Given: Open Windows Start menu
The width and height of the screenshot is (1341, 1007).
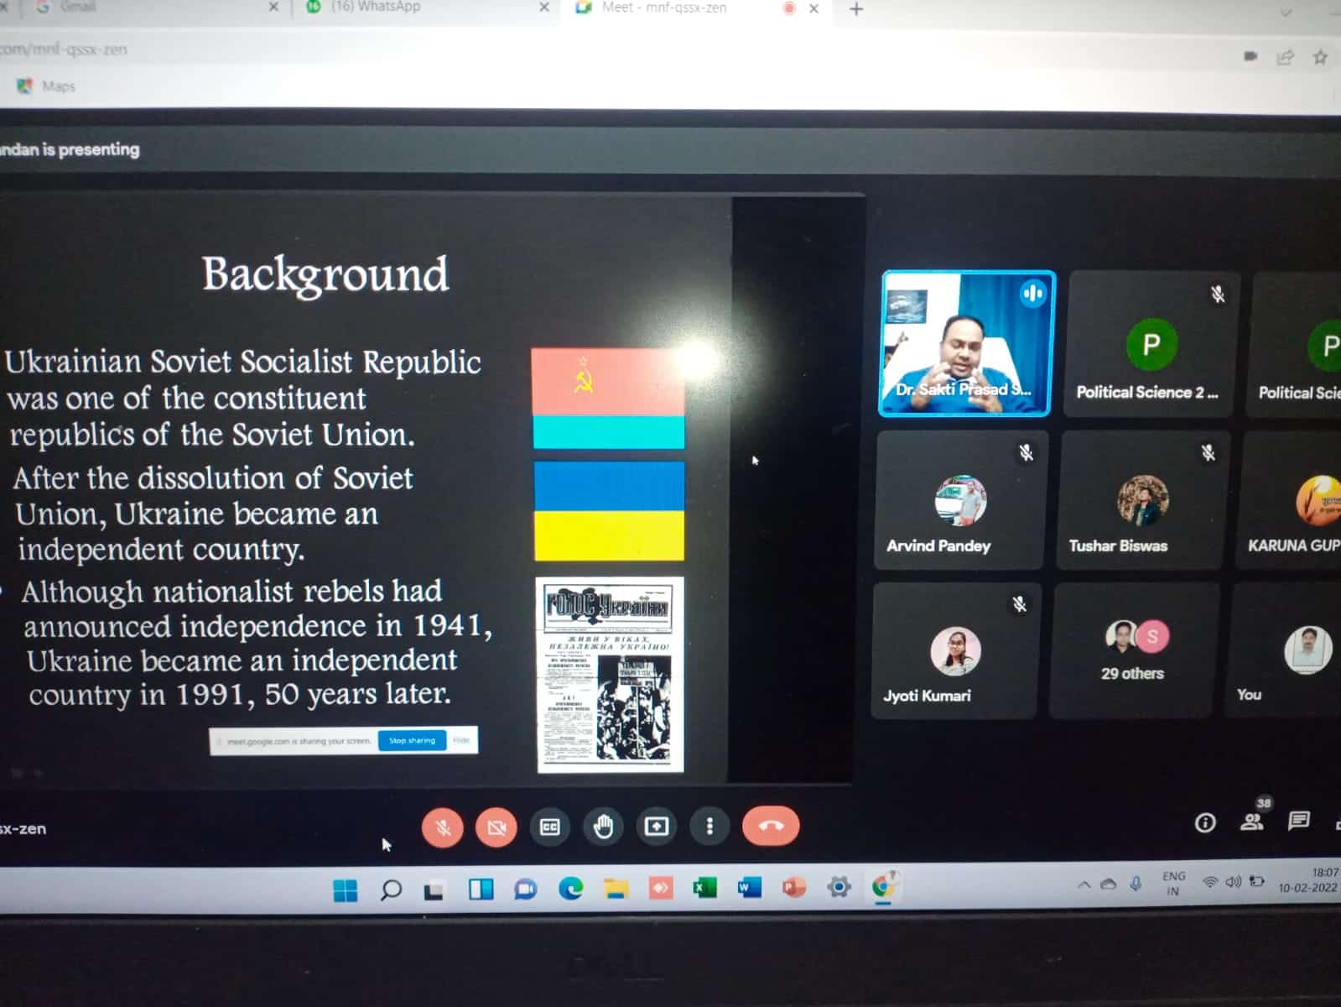Looking at the screenshot, I should click(x=345, y=890).
